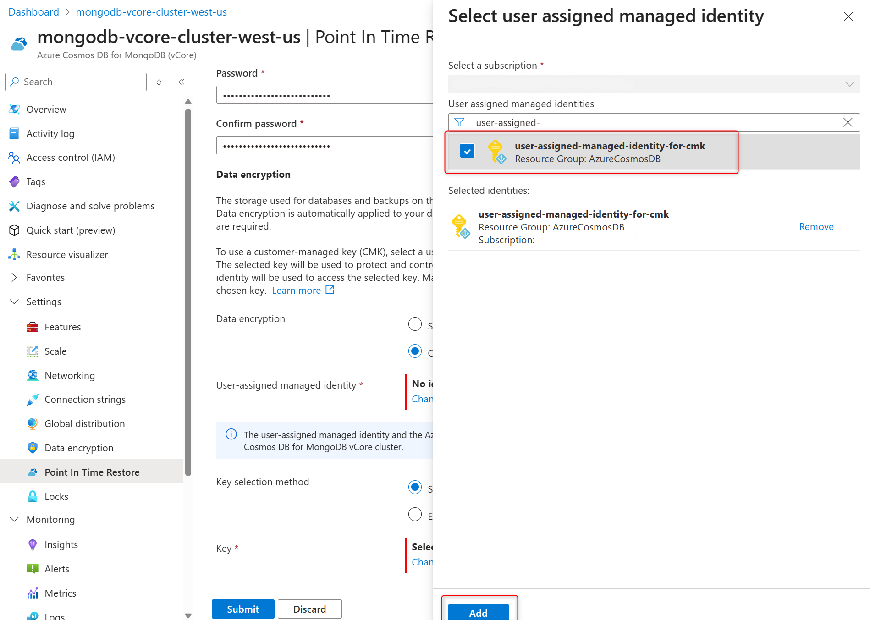The image size is (870, 620).
Task: Click the sidebar scroll up arrow
Action: pos(188,102)
